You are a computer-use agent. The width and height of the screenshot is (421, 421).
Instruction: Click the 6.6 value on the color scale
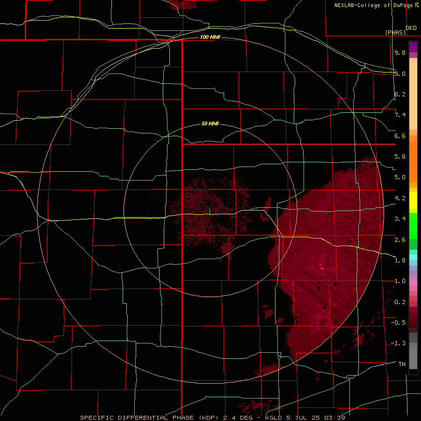click(400, 136)
